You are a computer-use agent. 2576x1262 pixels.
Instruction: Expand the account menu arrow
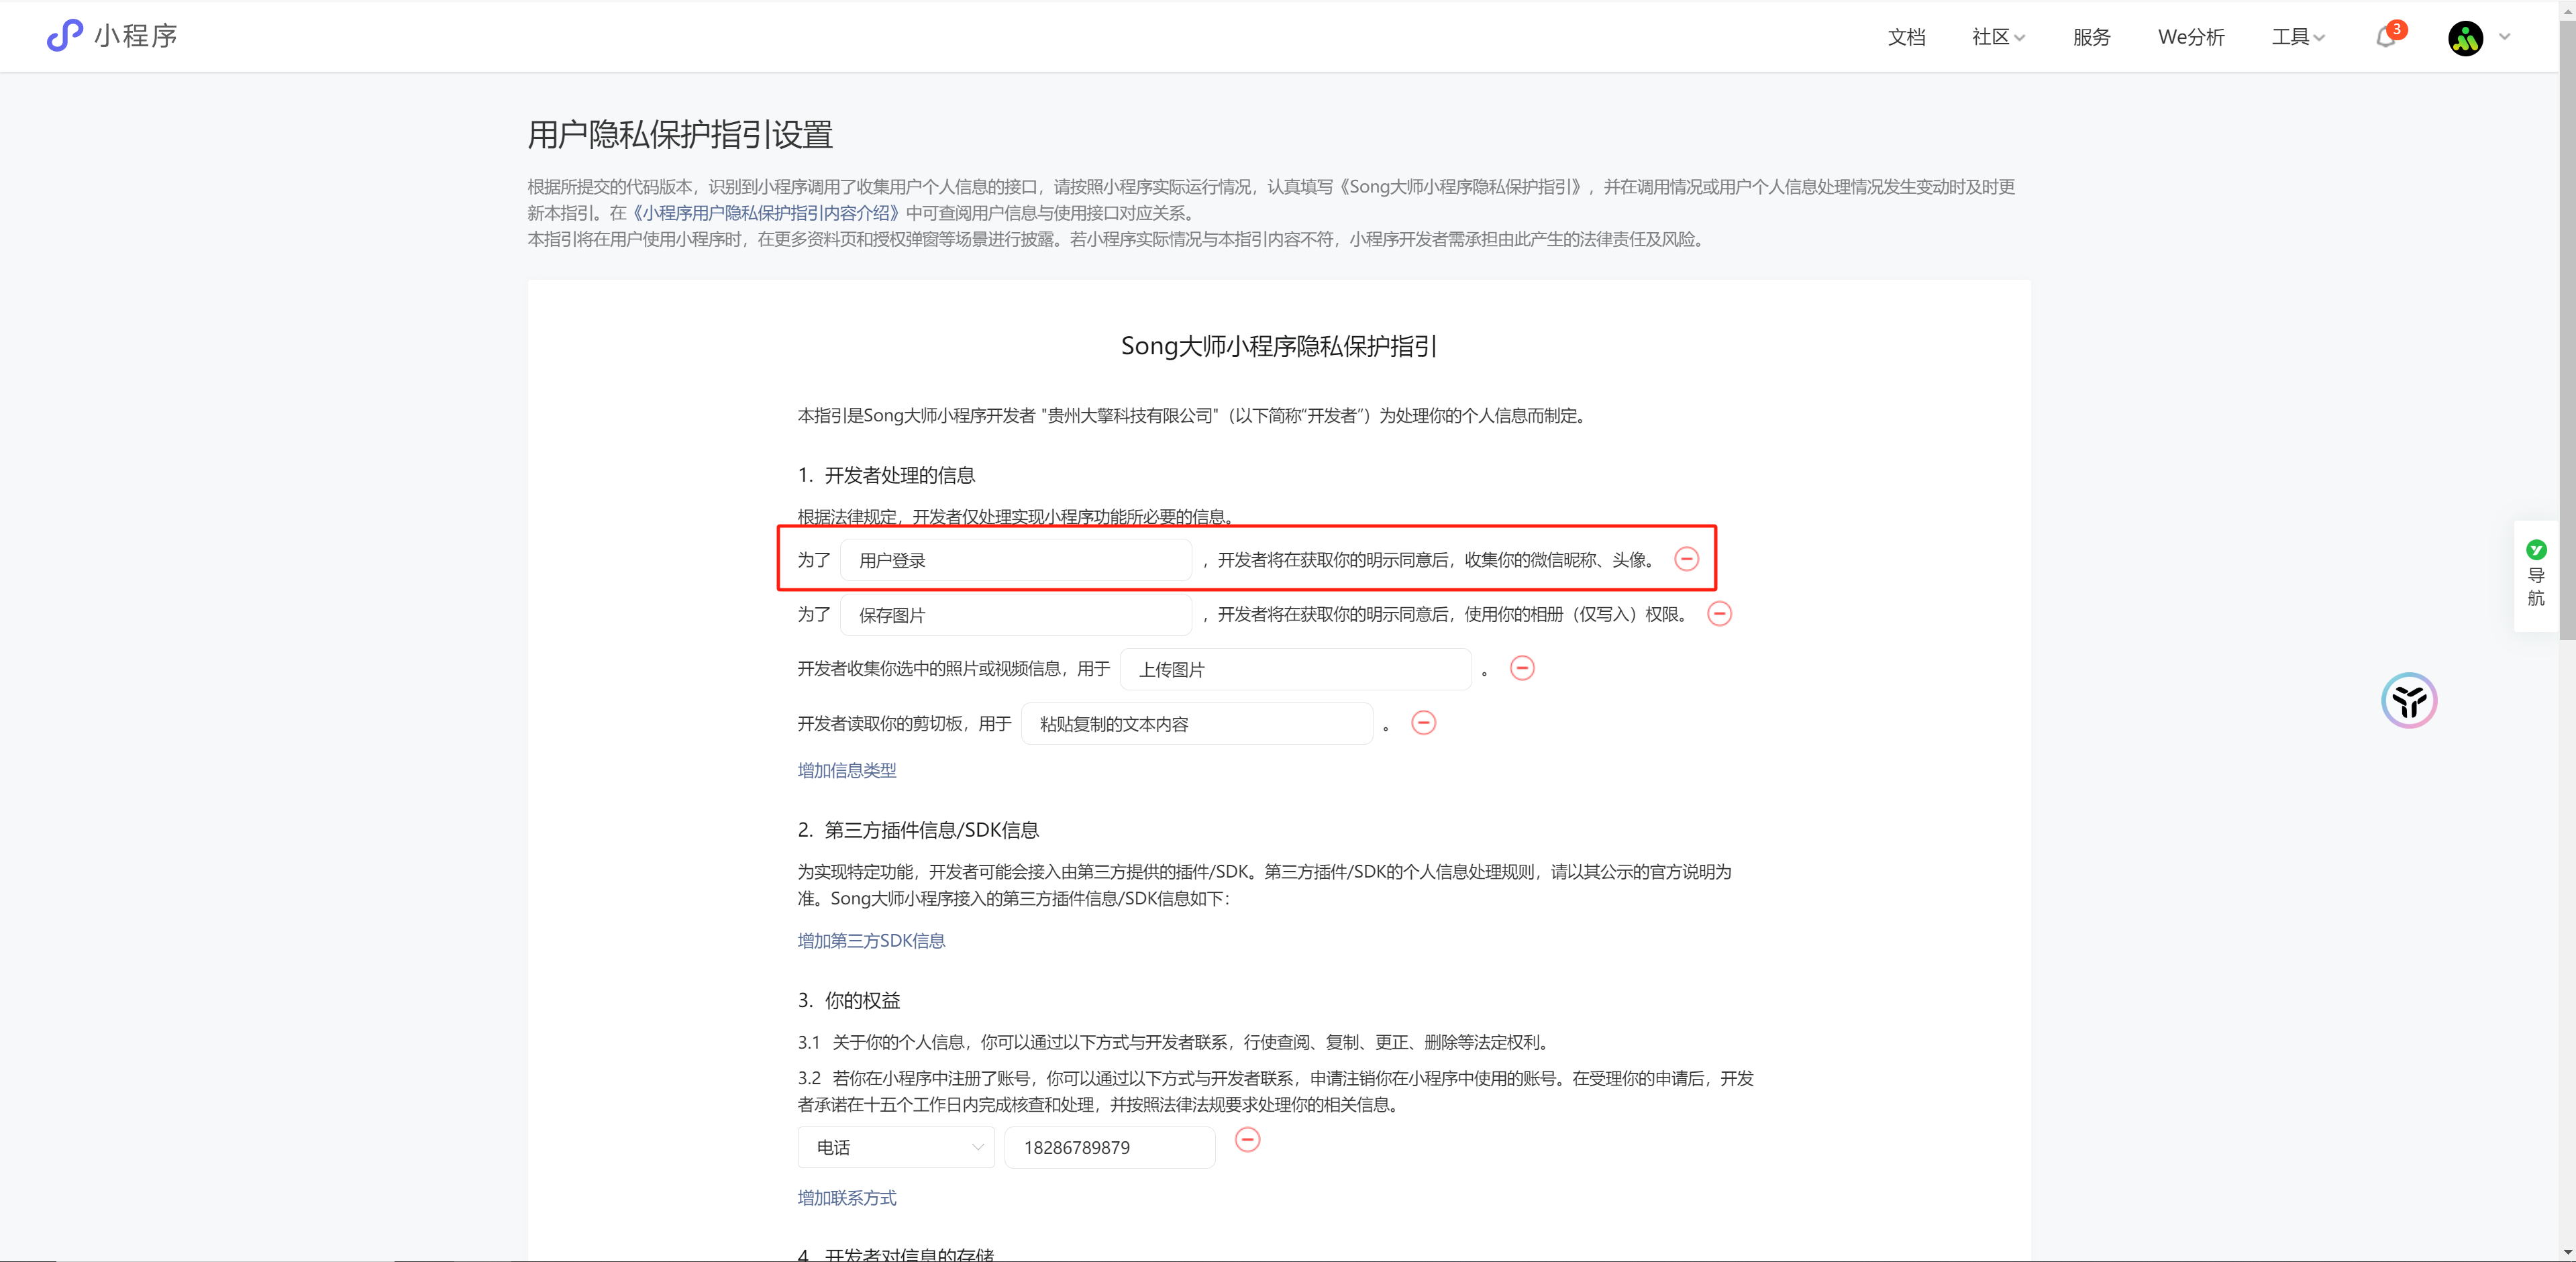[x=2505, y=37]
